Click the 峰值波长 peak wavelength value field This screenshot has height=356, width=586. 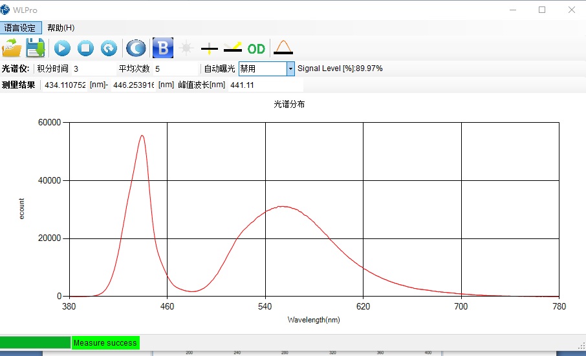coord(264,85)
